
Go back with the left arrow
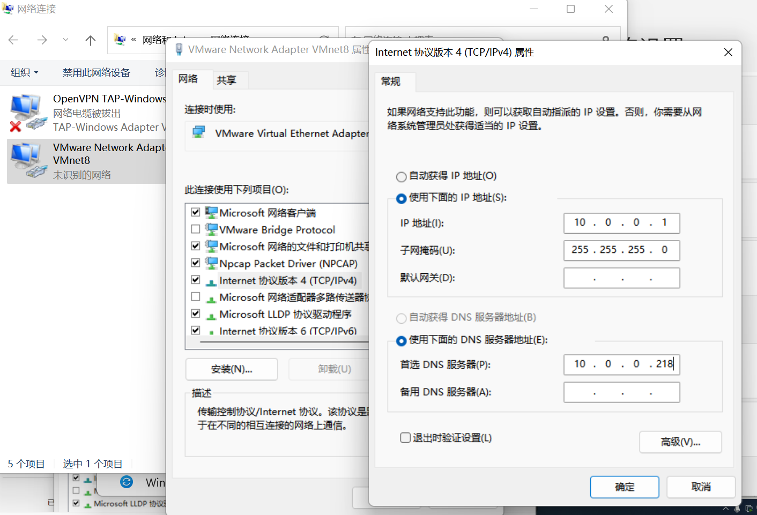(x=13, y=40)
